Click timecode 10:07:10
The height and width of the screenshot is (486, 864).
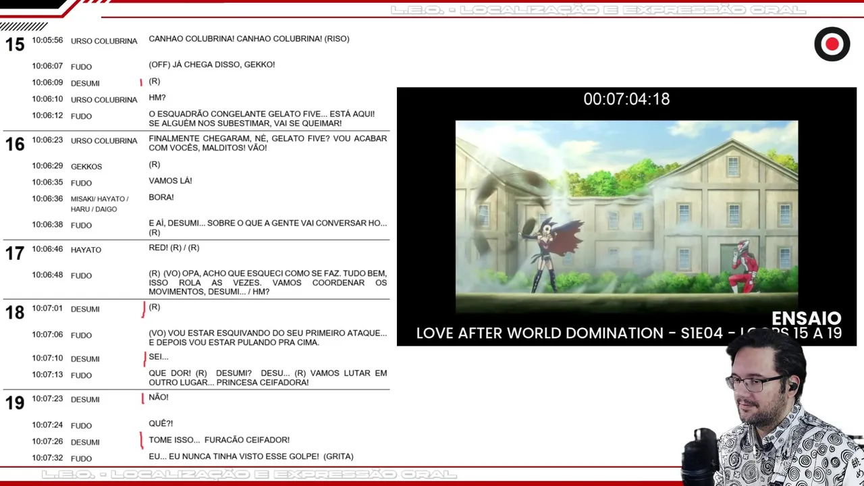click(47, 358)
